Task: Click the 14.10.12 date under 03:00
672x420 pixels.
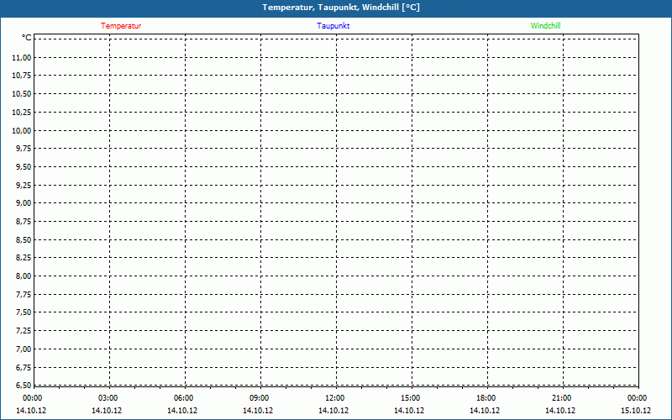Action: [107, 411]
